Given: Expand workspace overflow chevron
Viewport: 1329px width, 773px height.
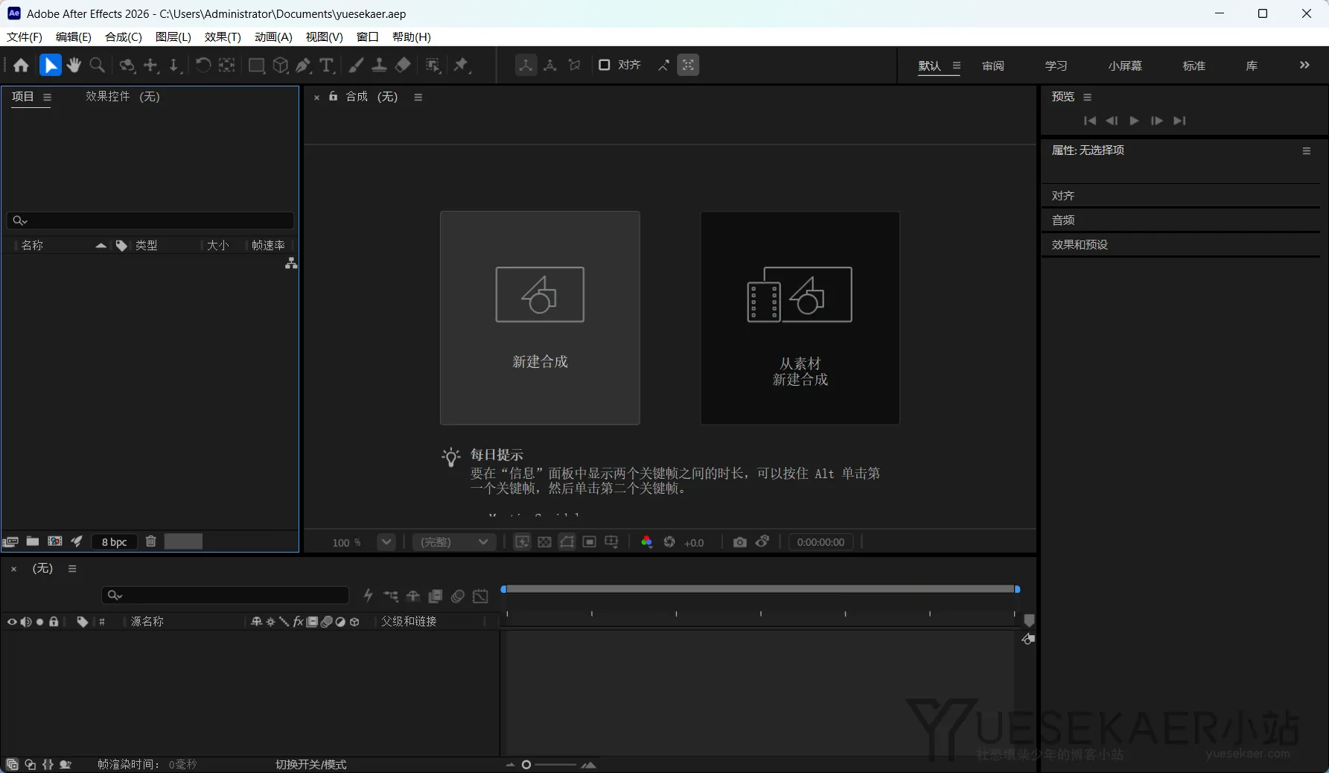Looking at the screenshot, I should click(x=1304, y=66).
